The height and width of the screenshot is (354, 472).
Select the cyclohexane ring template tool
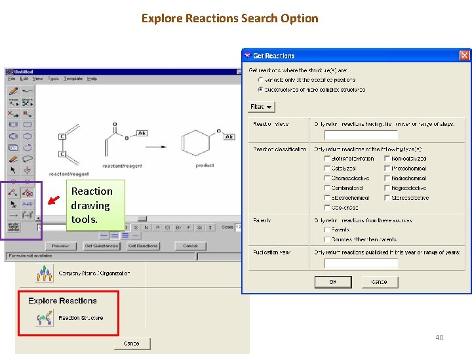pos(28,136)
